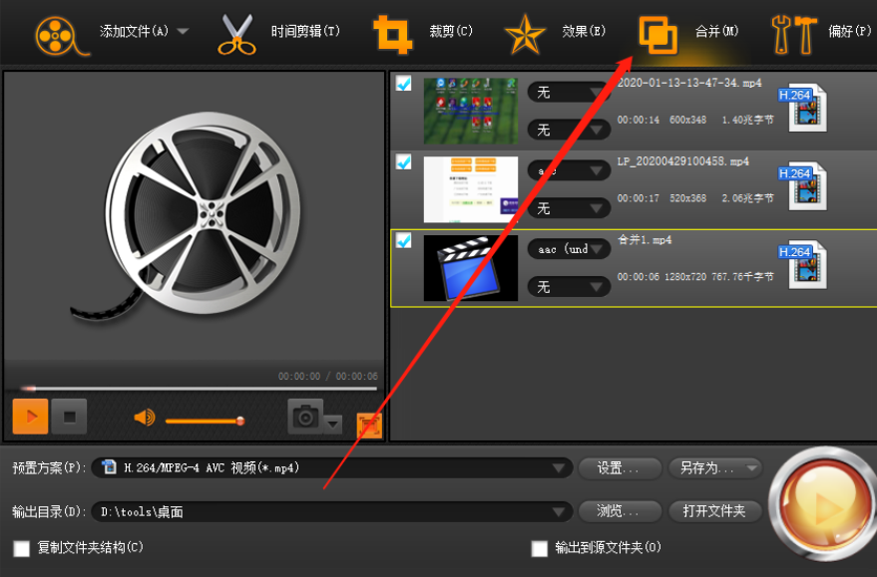The width and height of the screenshot is (877, 577).
Task: Click the 设置... button
Action: tap(620, 468)
